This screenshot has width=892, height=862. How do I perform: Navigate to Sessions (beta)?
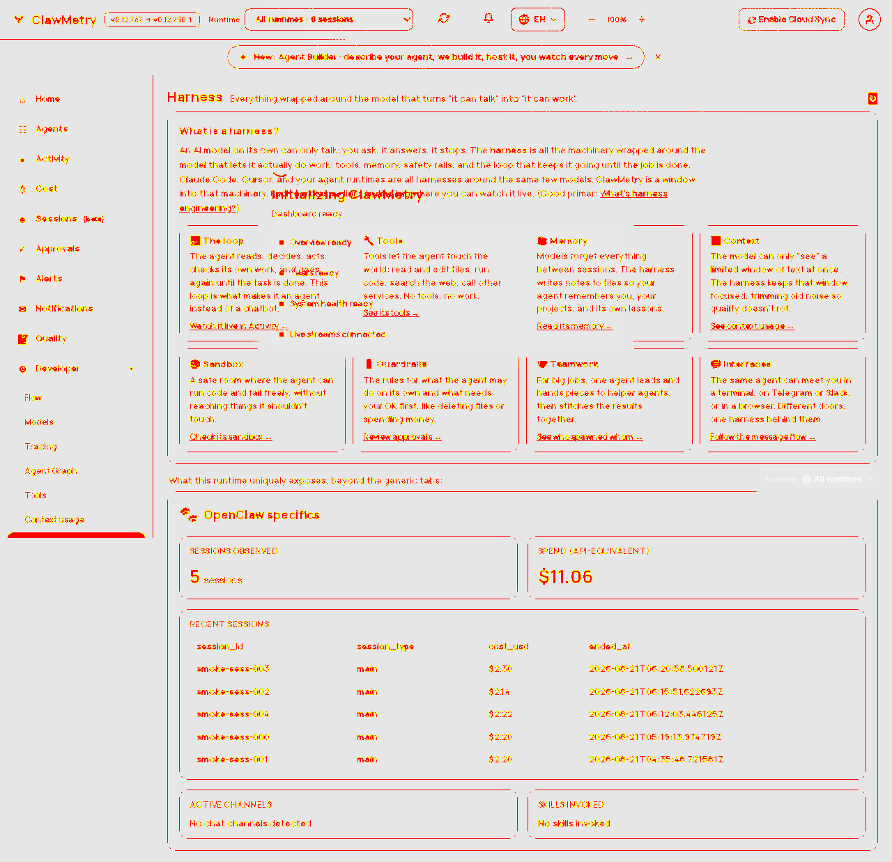[70, 219]
